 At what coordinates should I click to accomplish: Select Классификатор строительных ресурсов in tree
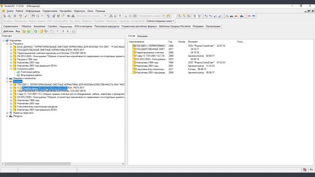(37, 107)
